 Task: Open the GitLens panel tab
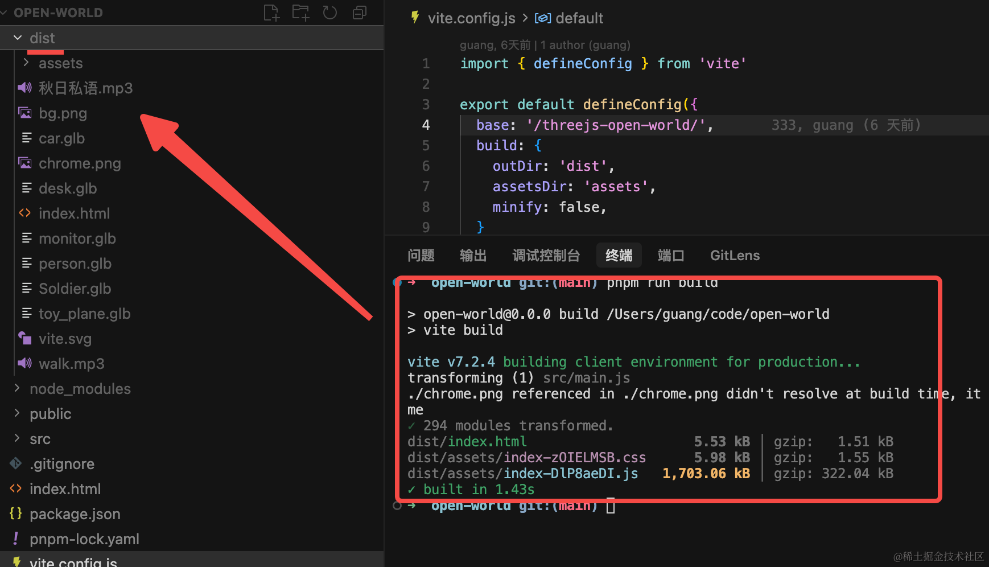coord(735,255)
